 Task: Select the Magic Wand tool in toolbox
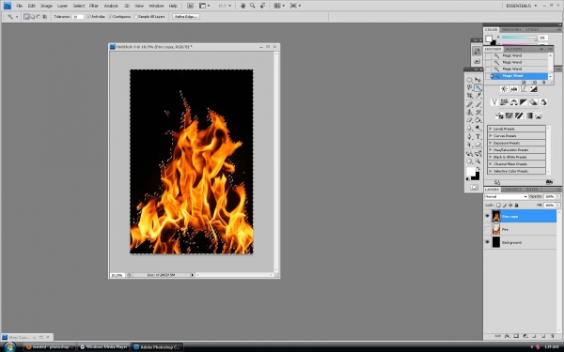pos(478,87)
